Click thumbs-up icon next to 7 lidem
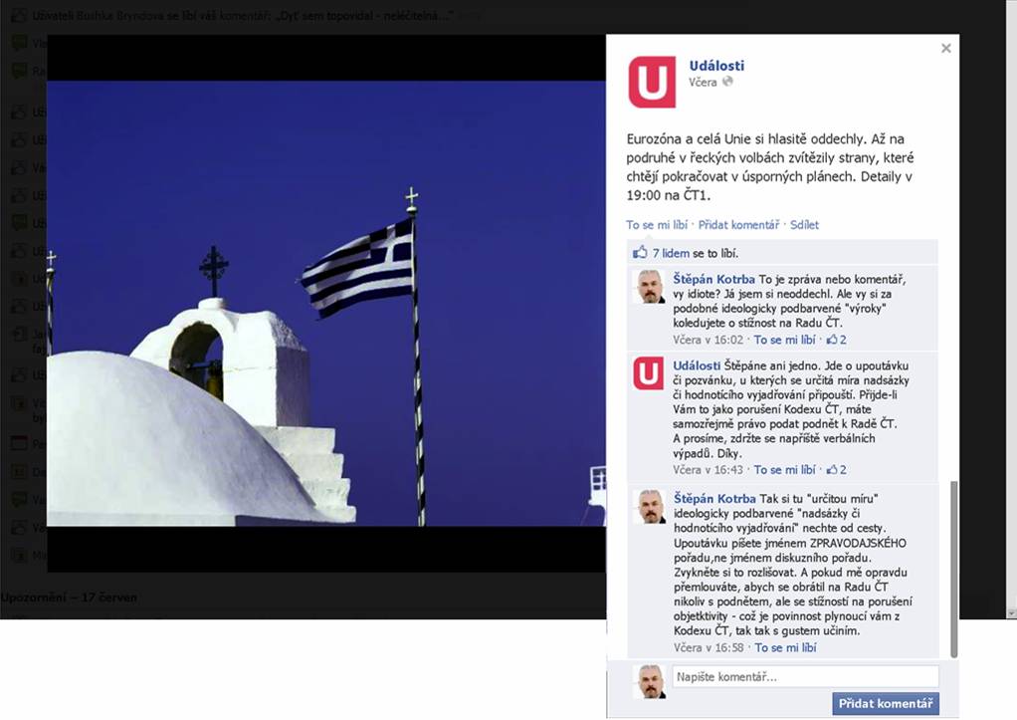The width and height of the screenshot is (1017, 720). tap(640, 253)
